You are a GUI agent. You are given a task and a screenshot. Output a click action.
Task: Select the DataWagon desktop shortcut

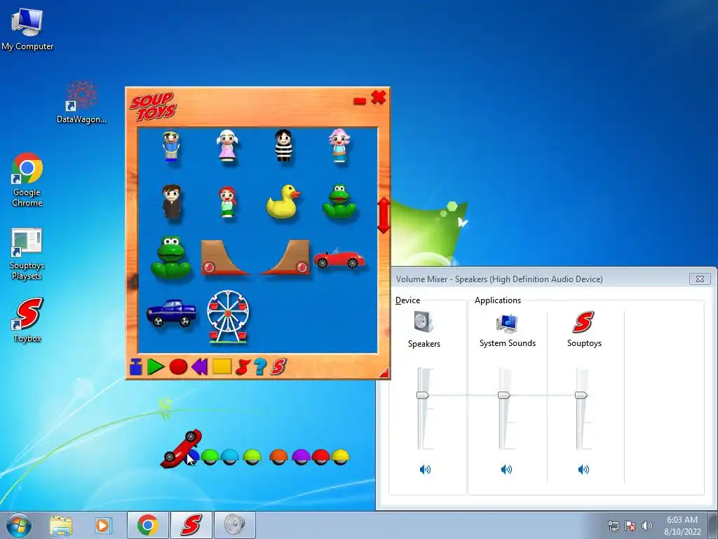tap(81, 102)
